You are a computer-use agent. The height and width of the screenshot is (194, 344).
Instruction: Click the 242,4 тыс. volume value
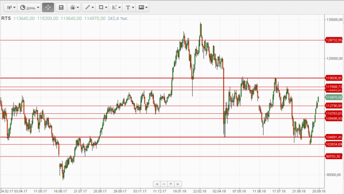(118, 18)
